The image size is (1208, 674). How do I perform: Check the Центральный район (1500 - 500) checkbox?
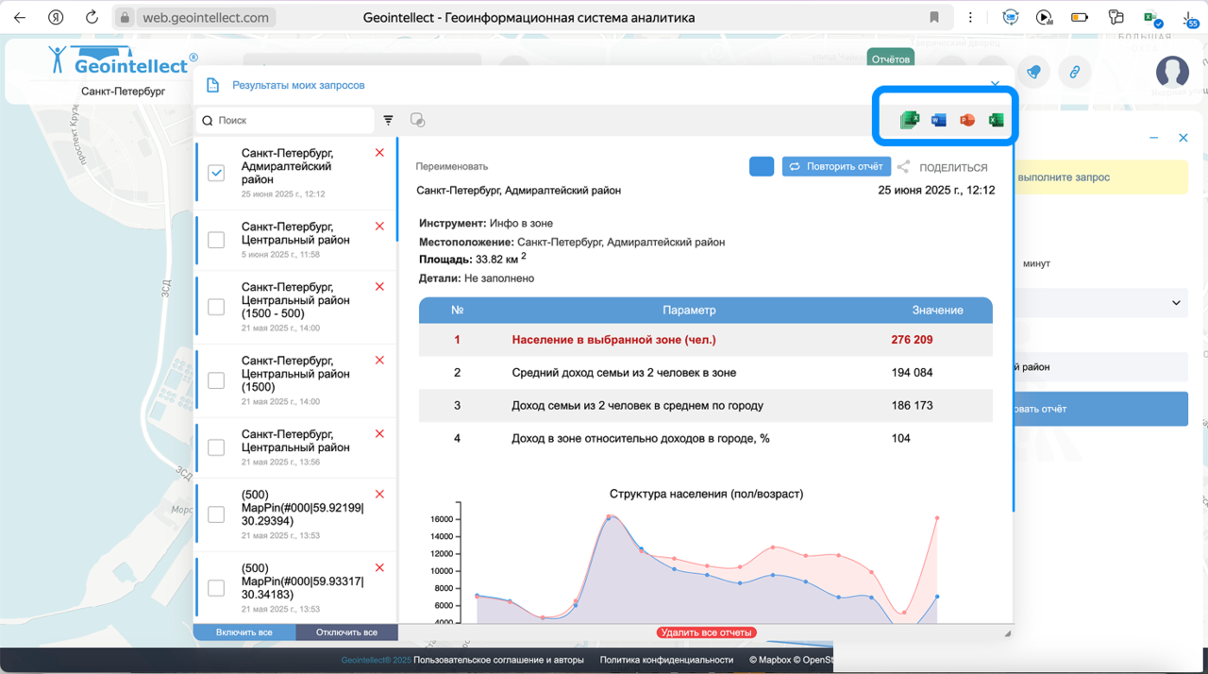[216, 307]
